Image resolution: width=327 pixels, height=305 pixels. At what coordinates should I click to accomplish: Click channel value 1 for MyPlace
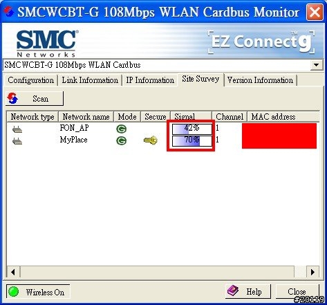point(217,140)
